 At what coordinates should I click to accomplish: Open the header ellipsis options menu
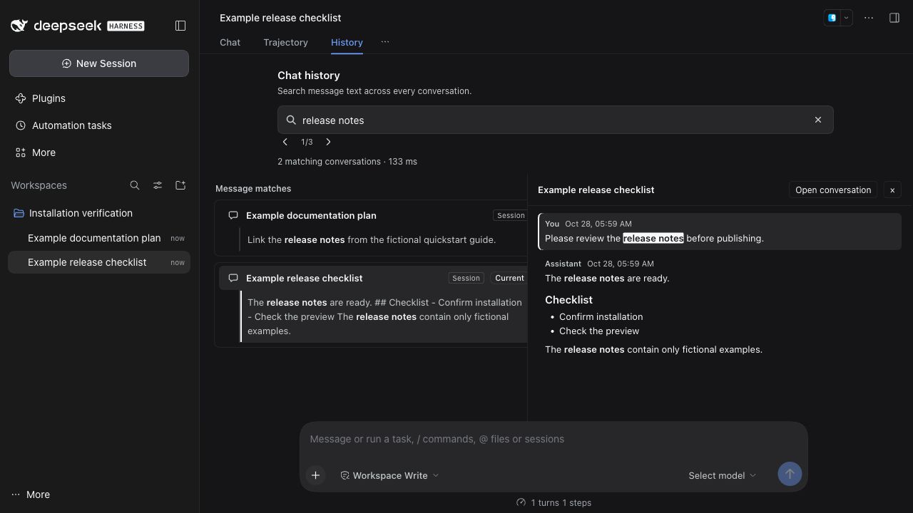pyautogui.click(x=869, y=18)
